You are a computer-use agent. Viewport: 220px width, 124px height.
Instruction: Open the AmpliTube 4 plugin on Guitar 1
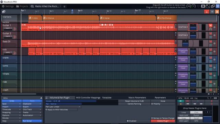(183, 27)
